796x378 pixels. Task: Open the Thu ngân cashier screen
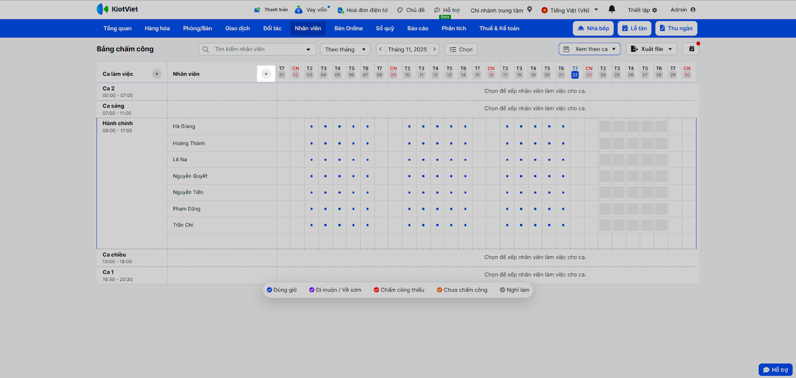[x=676, y=28]
